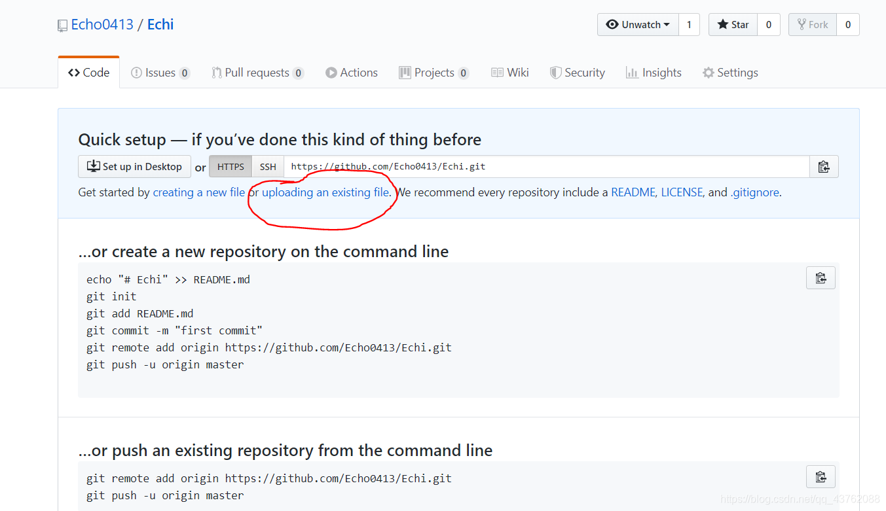Click the repository book icon beside Echo0413
Viewport: 886px width, 511px height.
[62, 26]
